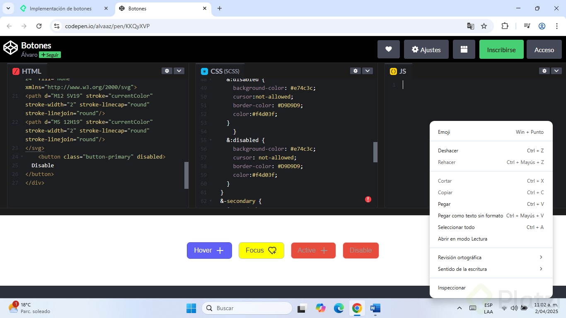Screen dimensions: 566x318
Task: Open the Sentido de la escritura submenu
Action: click(491, 269)
